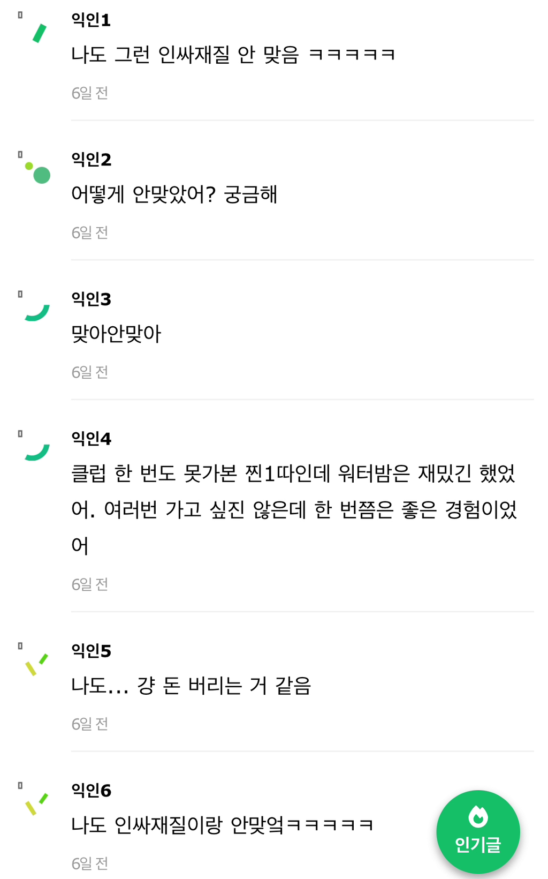The height and width of the screenshot is (879, 548).
Task: Click the 익인3 username label
Action: point(91,299)
